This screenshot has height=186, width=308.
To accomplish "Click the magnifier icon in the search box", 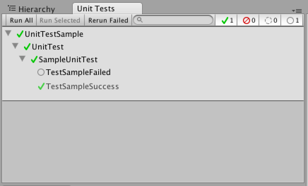I will (140, 20).
